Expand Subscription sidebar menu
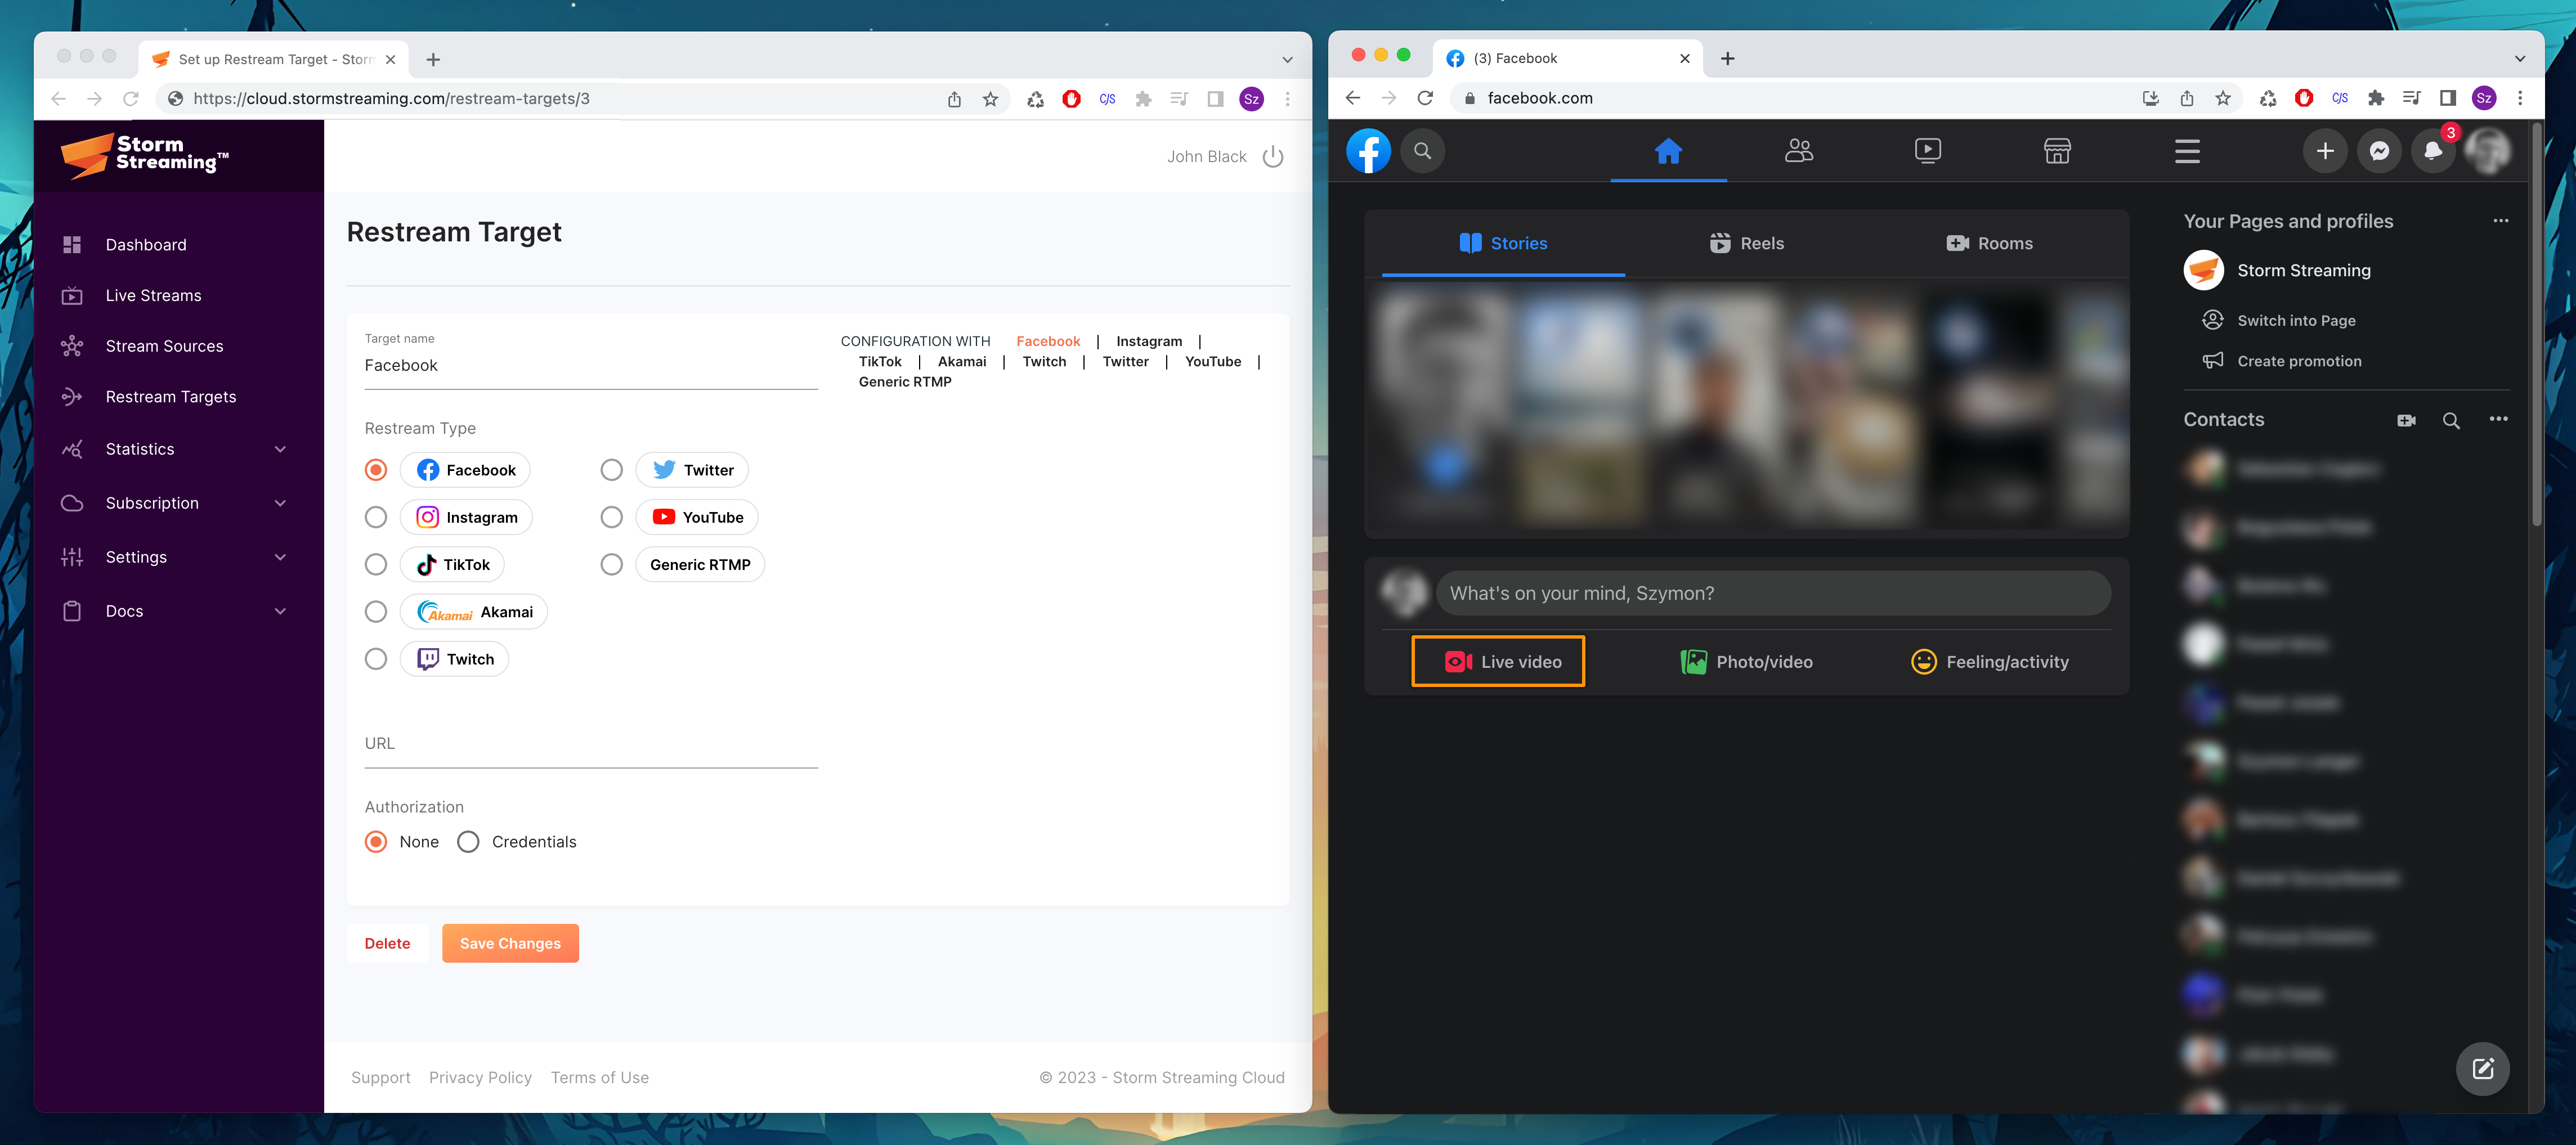This screenshot has width=2576, height=1145. 280,504
